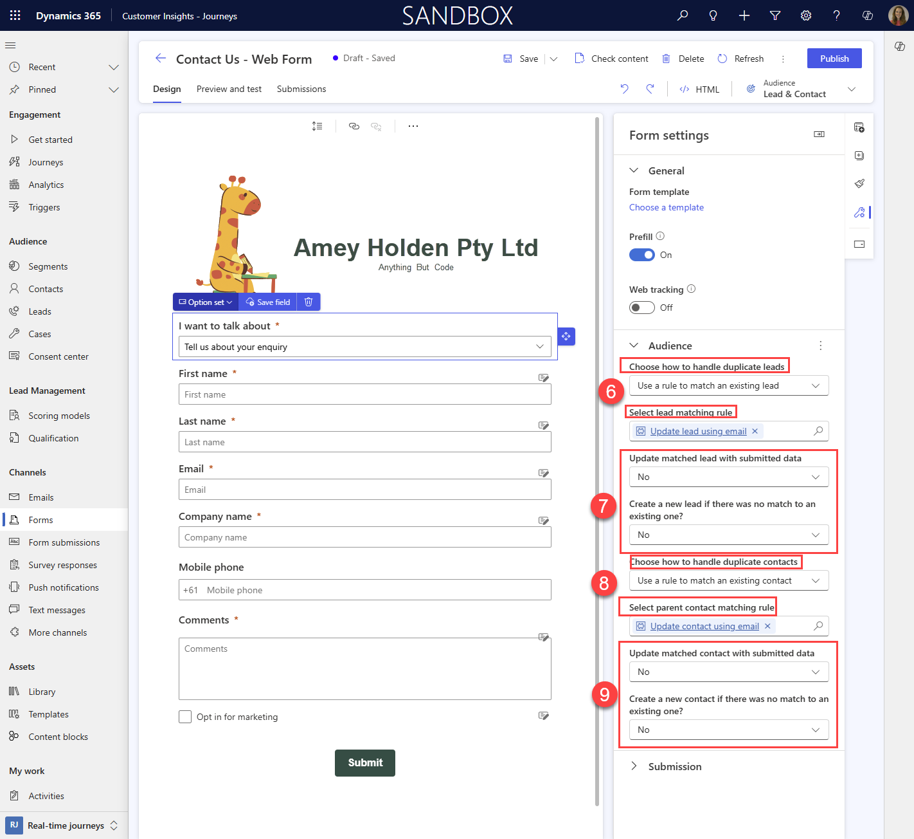This screenshot has height=839, width=914.
Task: Click the Refresh button
Action: click(x=740, y=59)
